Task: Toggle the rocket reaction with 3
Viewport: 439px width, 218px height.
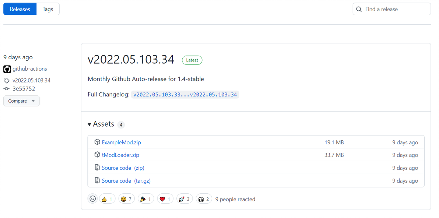Action: [185, 199]
